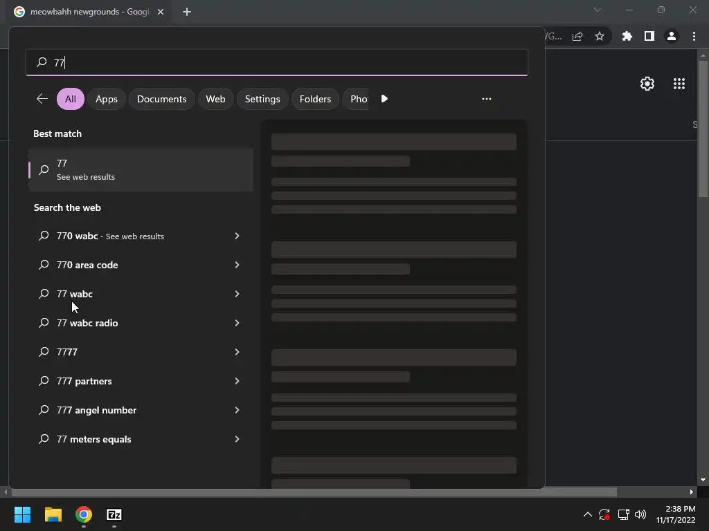Image resolution: width=709 pixels, height=531 pixels.
Task: Open File Explorer from the taskbar
Action: [x=53, y=514]
